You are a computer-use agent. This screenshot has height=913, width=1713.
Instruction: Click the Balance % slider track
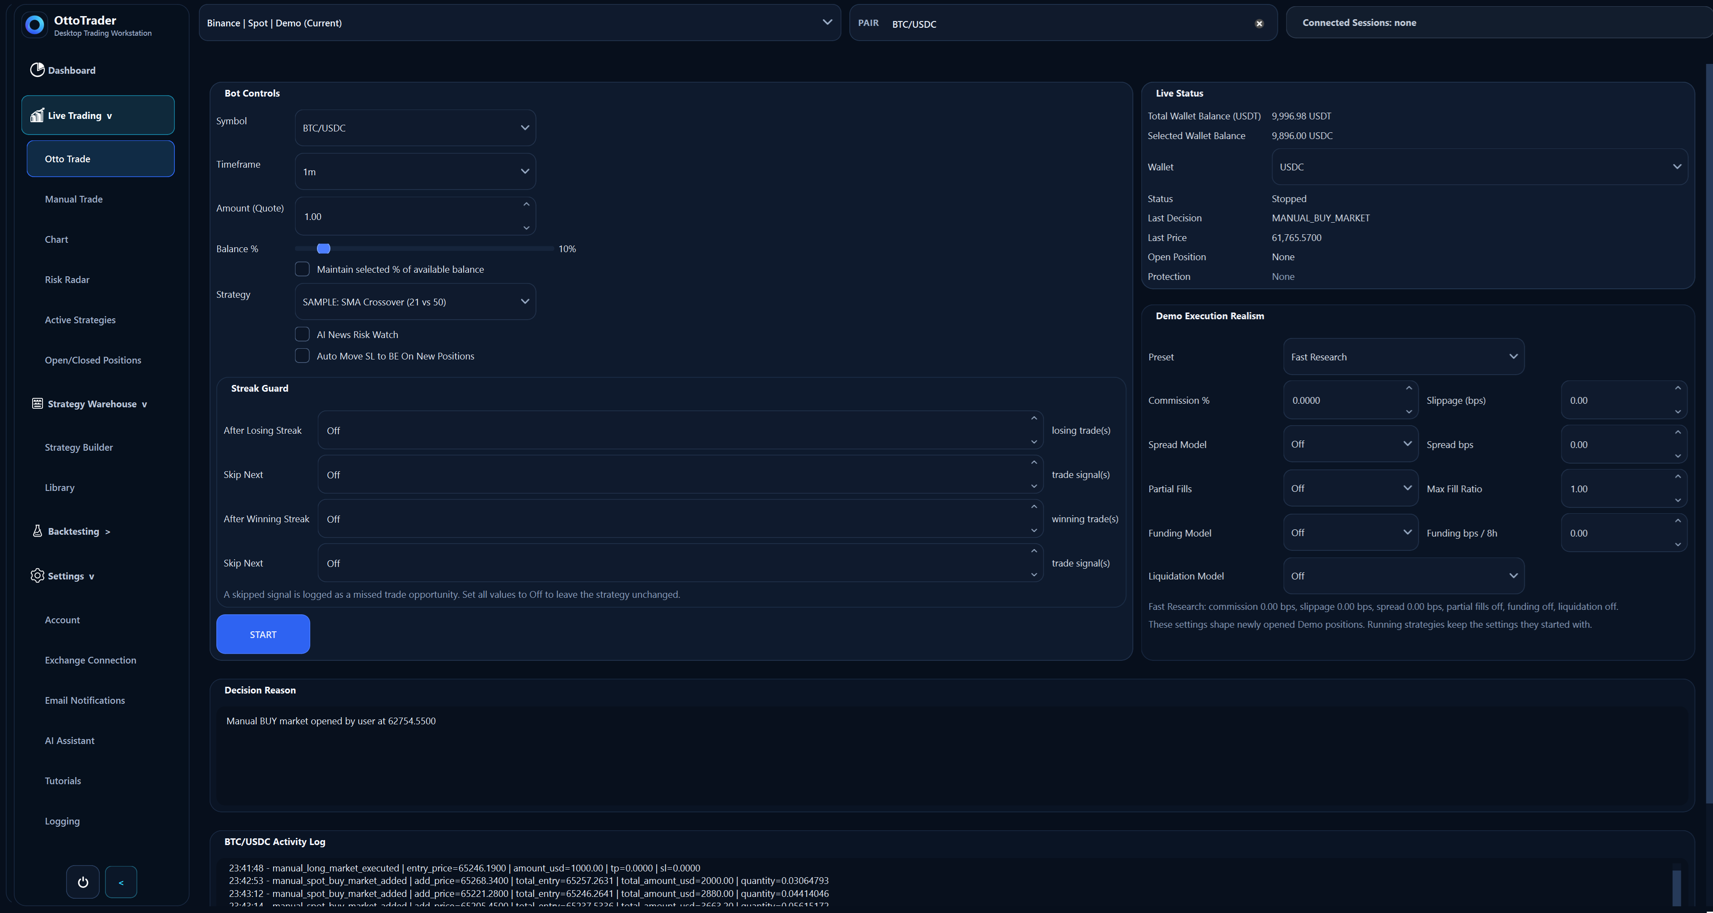coord(424,248)
